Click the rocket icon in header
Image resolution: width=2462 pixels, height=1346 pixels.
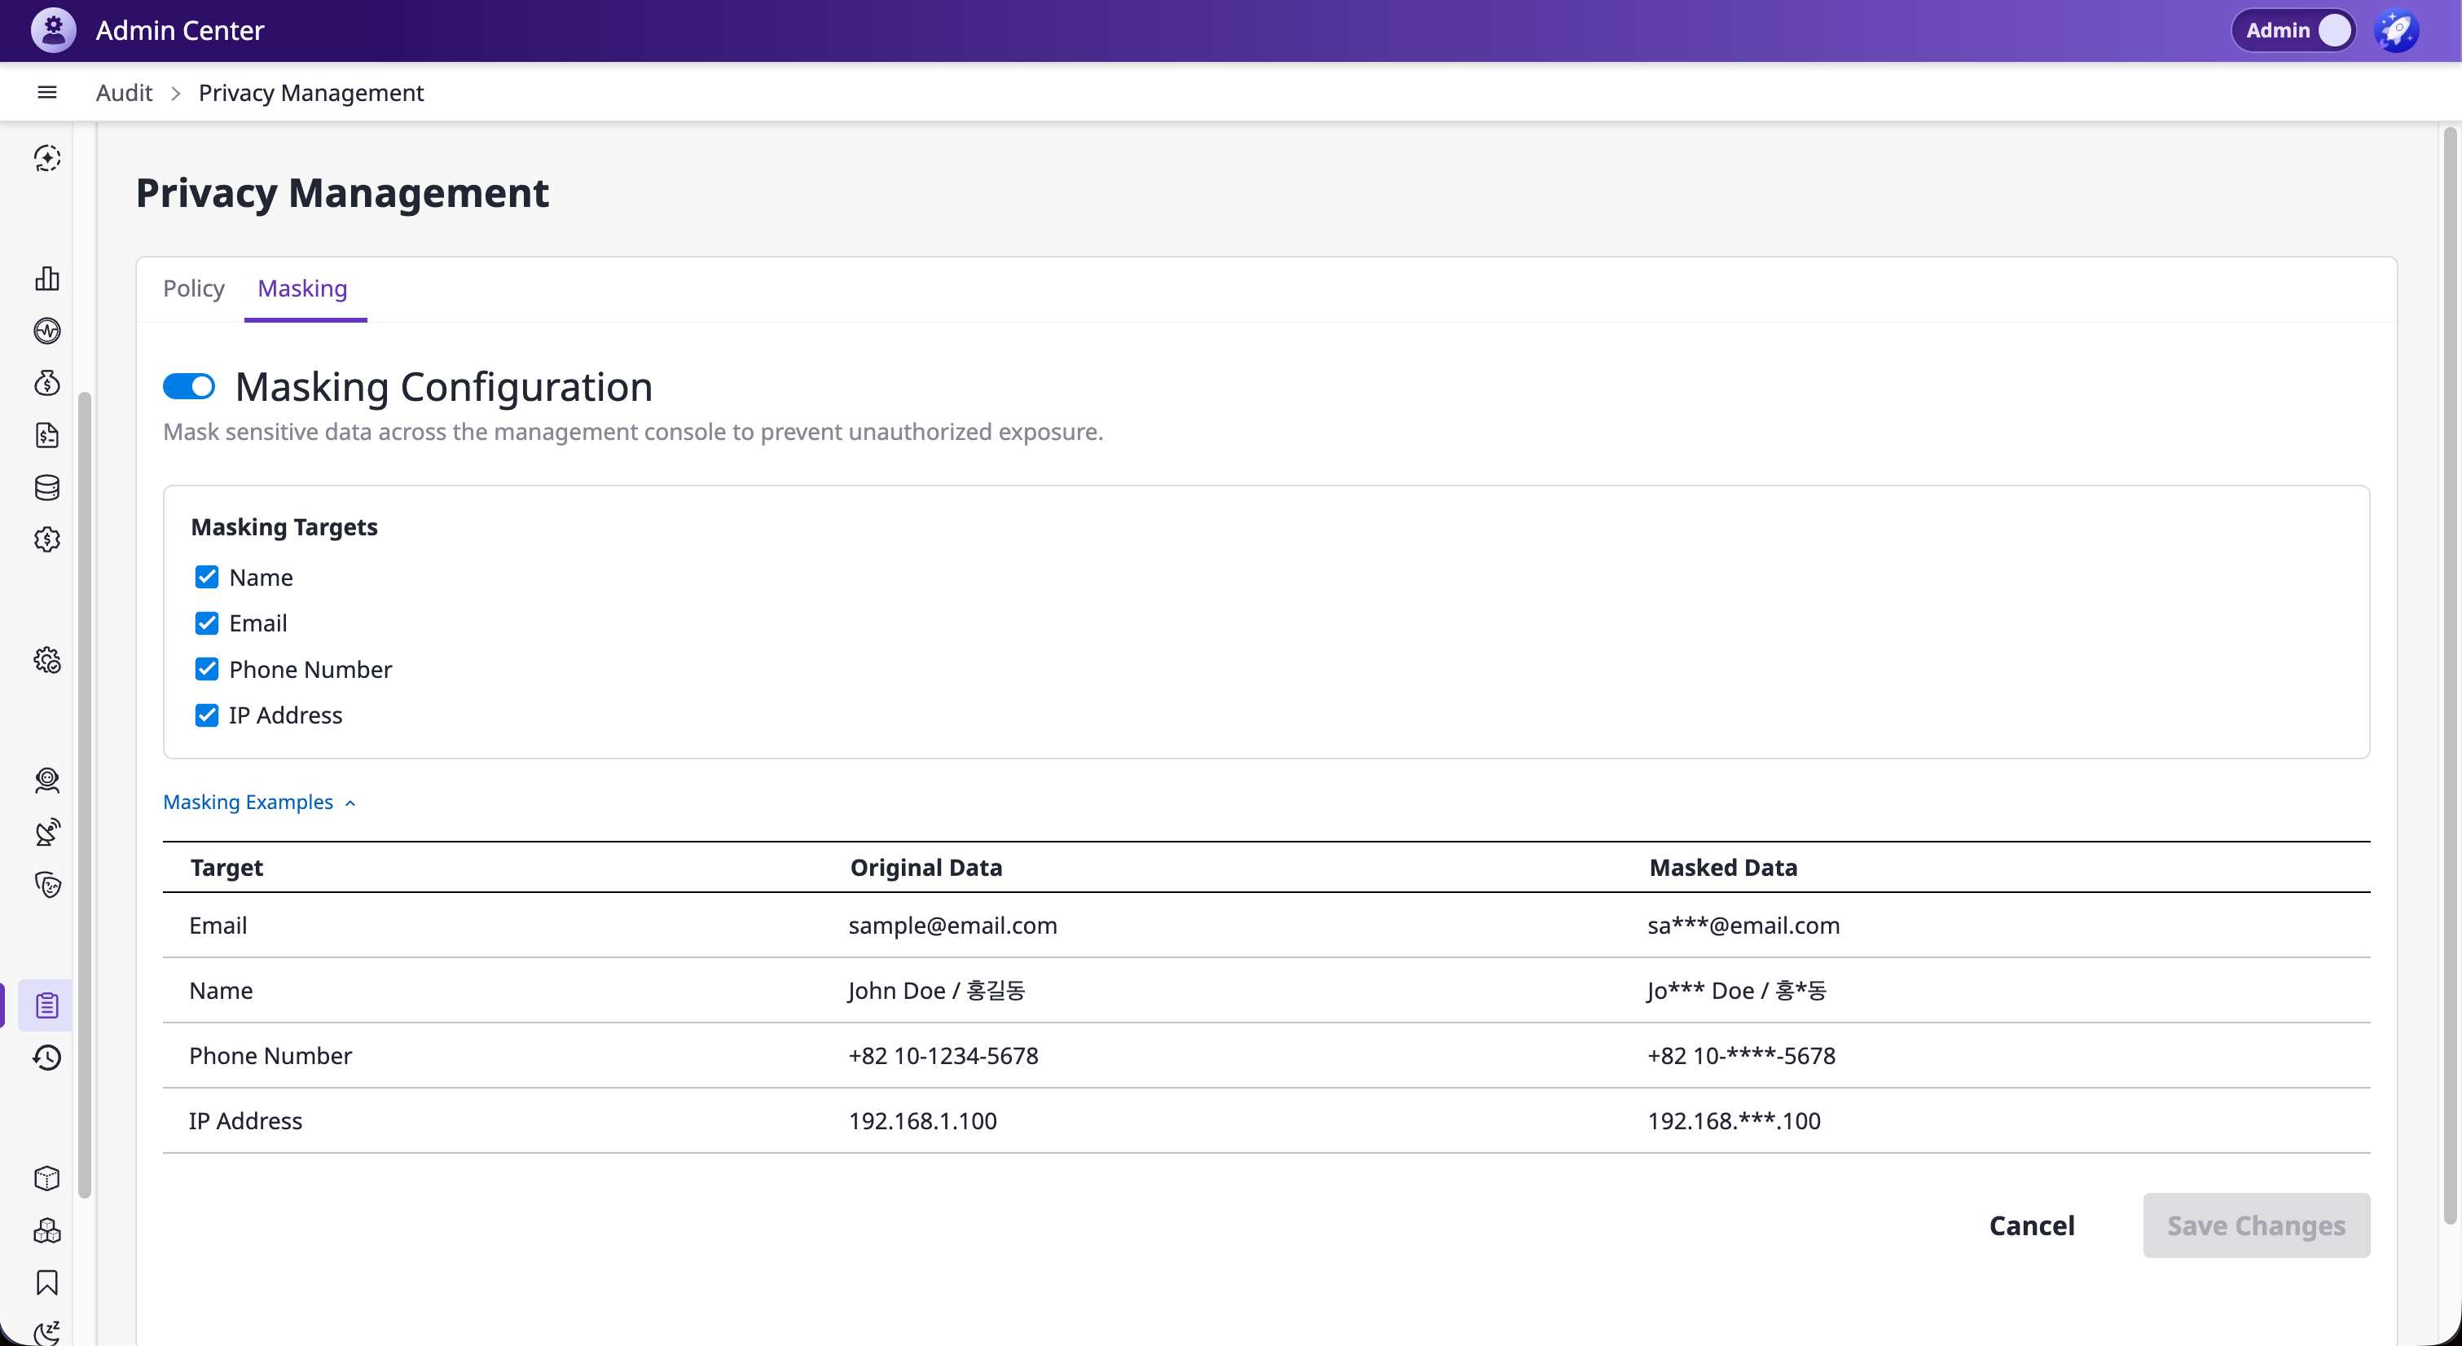click(x=2396, y=31)
